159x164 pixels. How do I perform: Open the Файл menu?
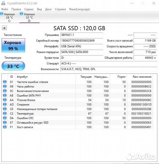5,9
